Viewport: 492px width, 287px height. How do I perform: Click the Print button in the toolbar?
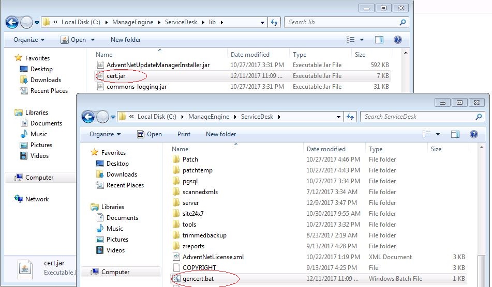[184, 134]
